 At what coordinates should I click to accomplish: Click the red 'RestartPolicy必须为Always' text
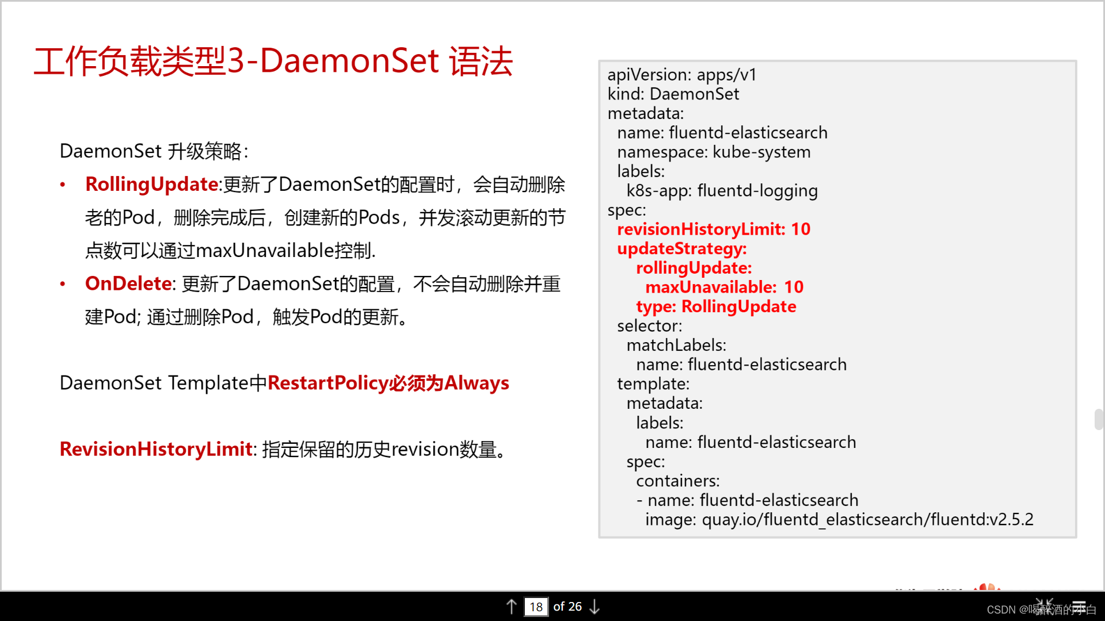pyautogui.click(x=388, y=383)
